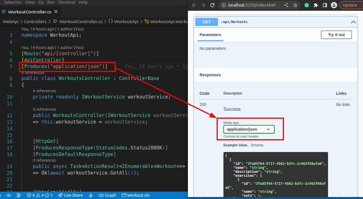Start Live Share from status bar
Screen dimensions: 363x199
[x=70, y=195]
